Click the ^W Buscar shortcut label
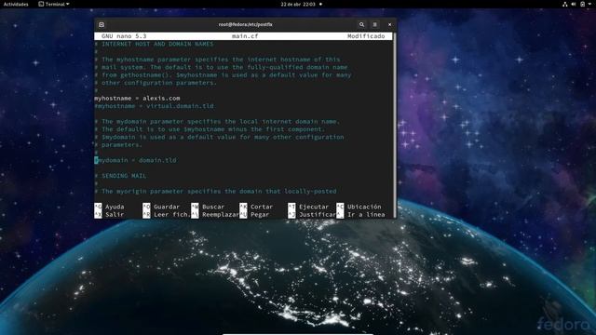This screenshot has height=335, width=596. pyautogui.click(x=208, y=207)
